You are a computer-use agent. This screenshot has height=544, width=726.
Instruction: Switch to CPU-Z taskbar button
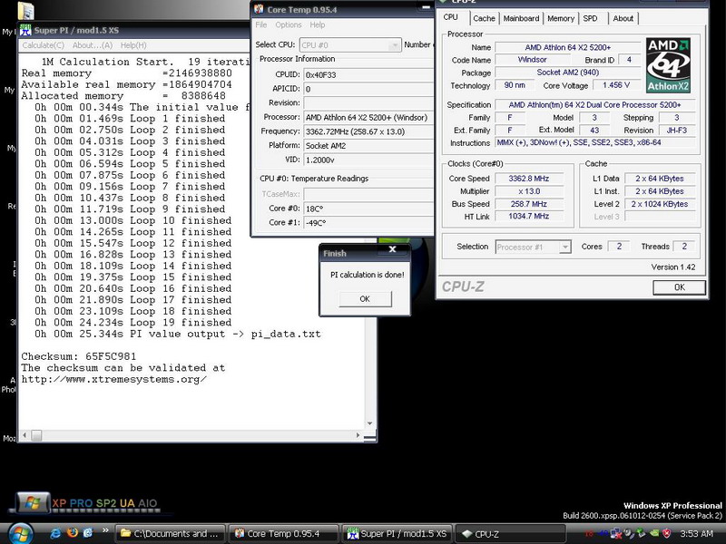(510, 533)
